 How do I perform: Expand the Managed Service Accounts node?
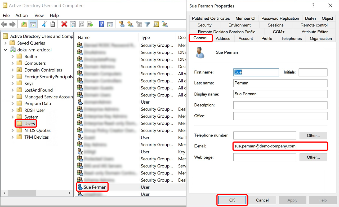[x=12, y=97]
